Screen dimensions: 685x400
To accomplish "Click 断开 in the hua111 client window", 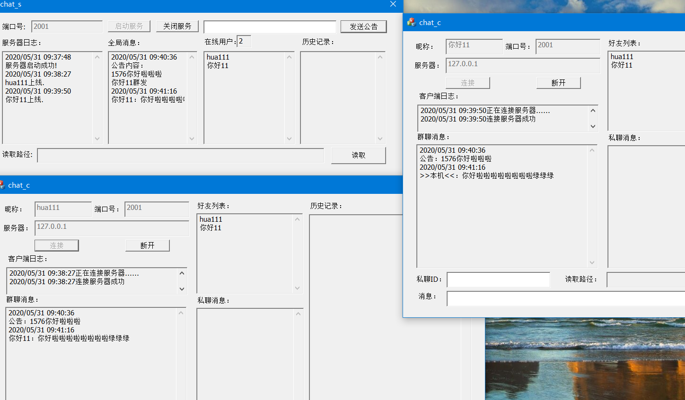I will pyautogui.click(x=147, y=245).
